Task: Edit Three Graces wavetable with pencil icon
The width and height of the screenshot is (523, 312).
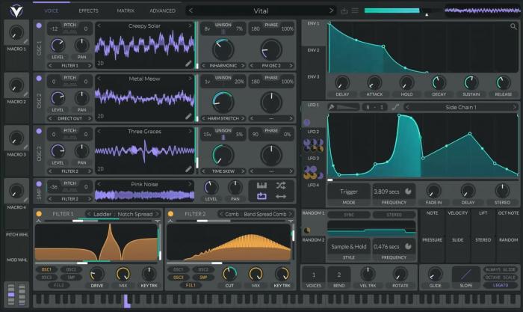Action: point(188,169)
